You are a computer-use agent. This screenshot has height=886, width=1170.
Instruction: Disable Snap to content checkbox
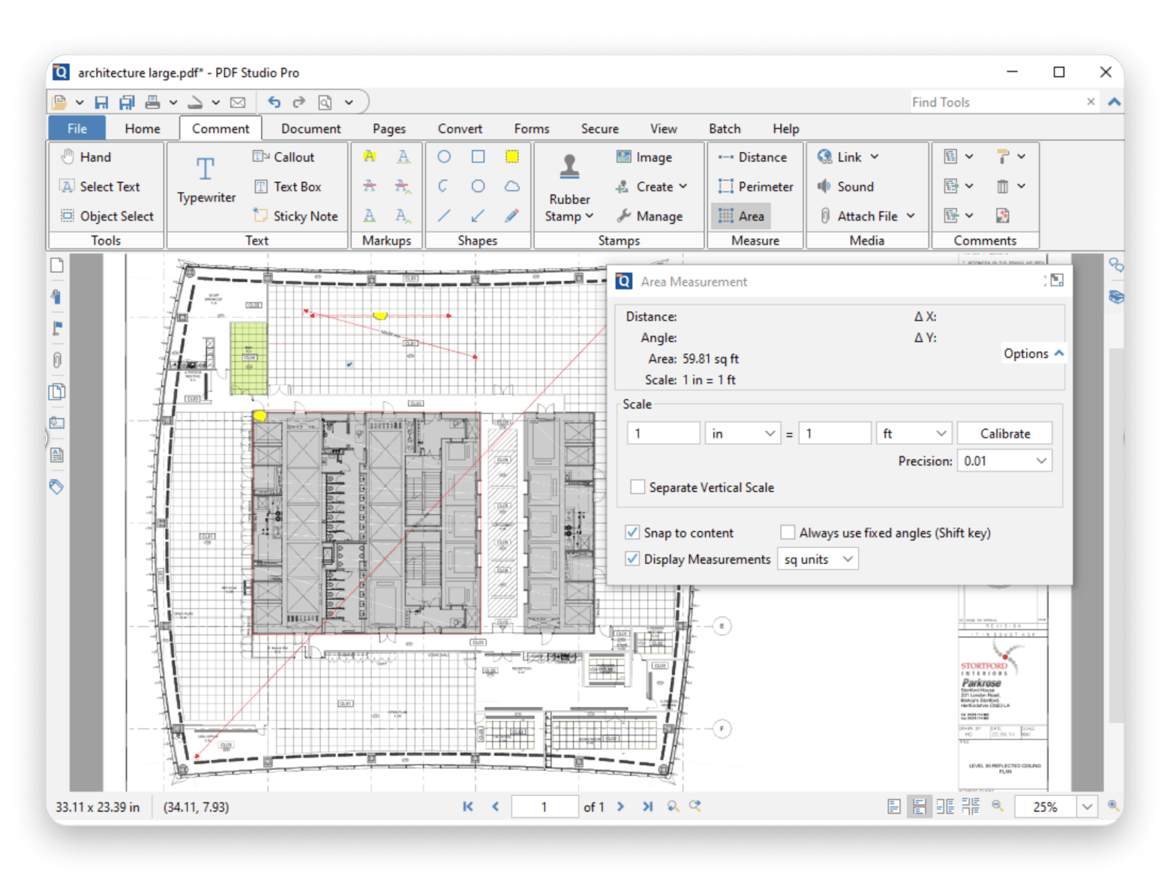tap(632, 532)
